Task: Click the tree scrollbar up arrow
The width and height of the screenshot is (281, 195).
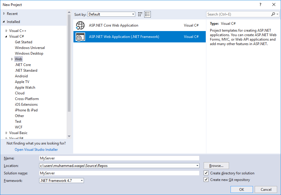Action: pyautogui.click(x=69, y=12)
